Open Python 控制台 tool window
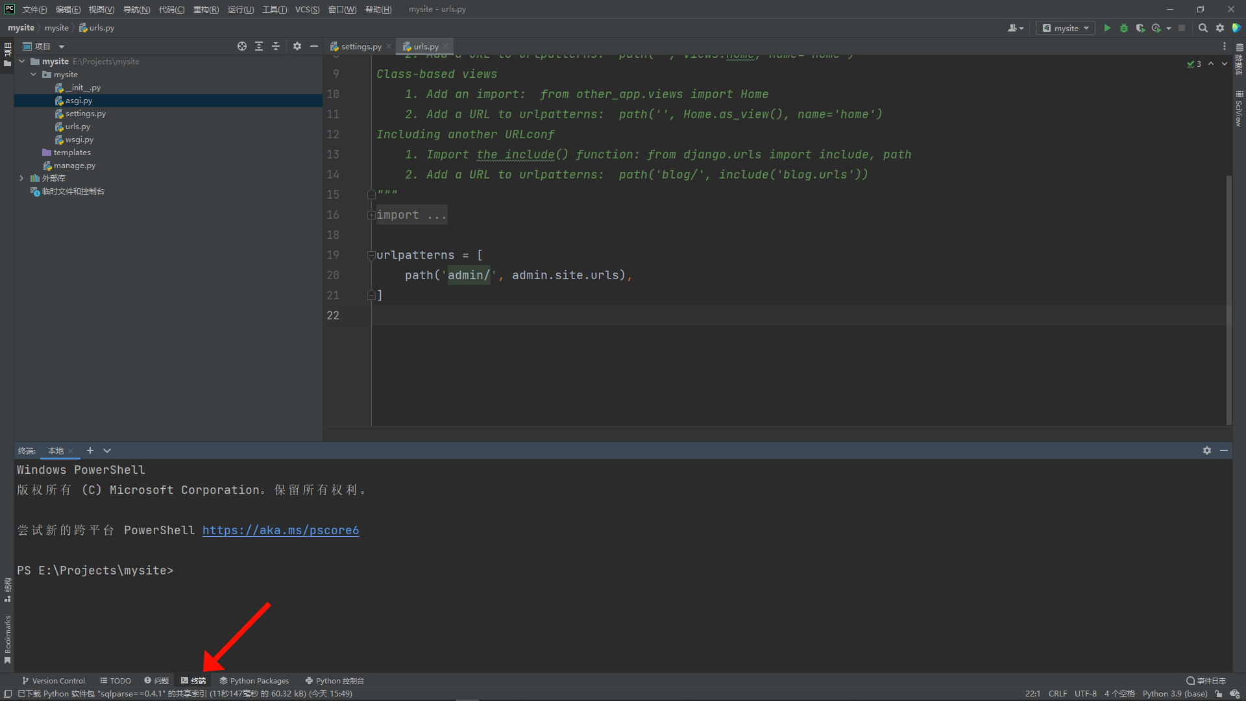 (335, 681)
